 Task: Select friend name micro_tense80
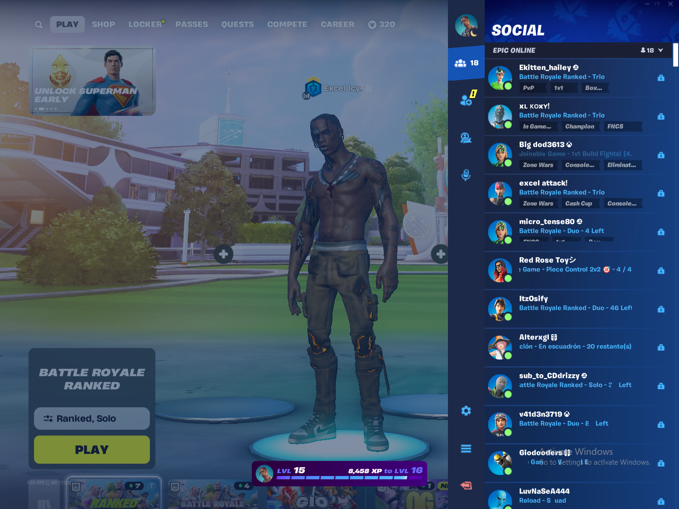(547, 222)
